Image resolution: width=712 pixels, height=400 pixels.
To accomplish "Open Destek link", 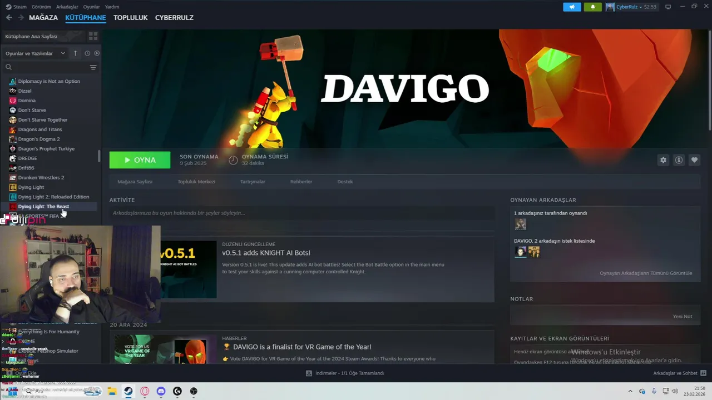I will [x=345, y=182].
